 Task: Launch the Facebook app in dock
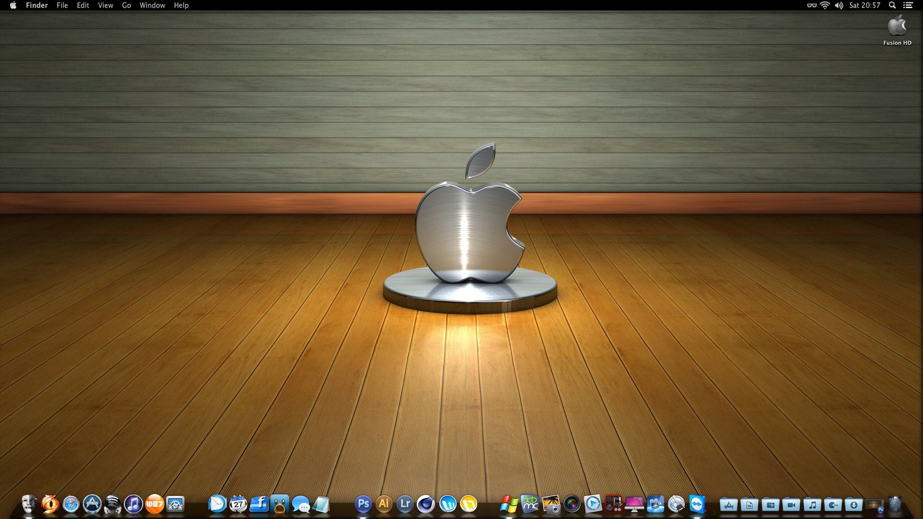tap(259, 504)
